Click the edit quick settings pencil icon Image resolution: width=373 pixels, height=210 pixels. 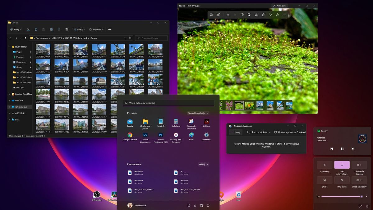pos(361,206)
